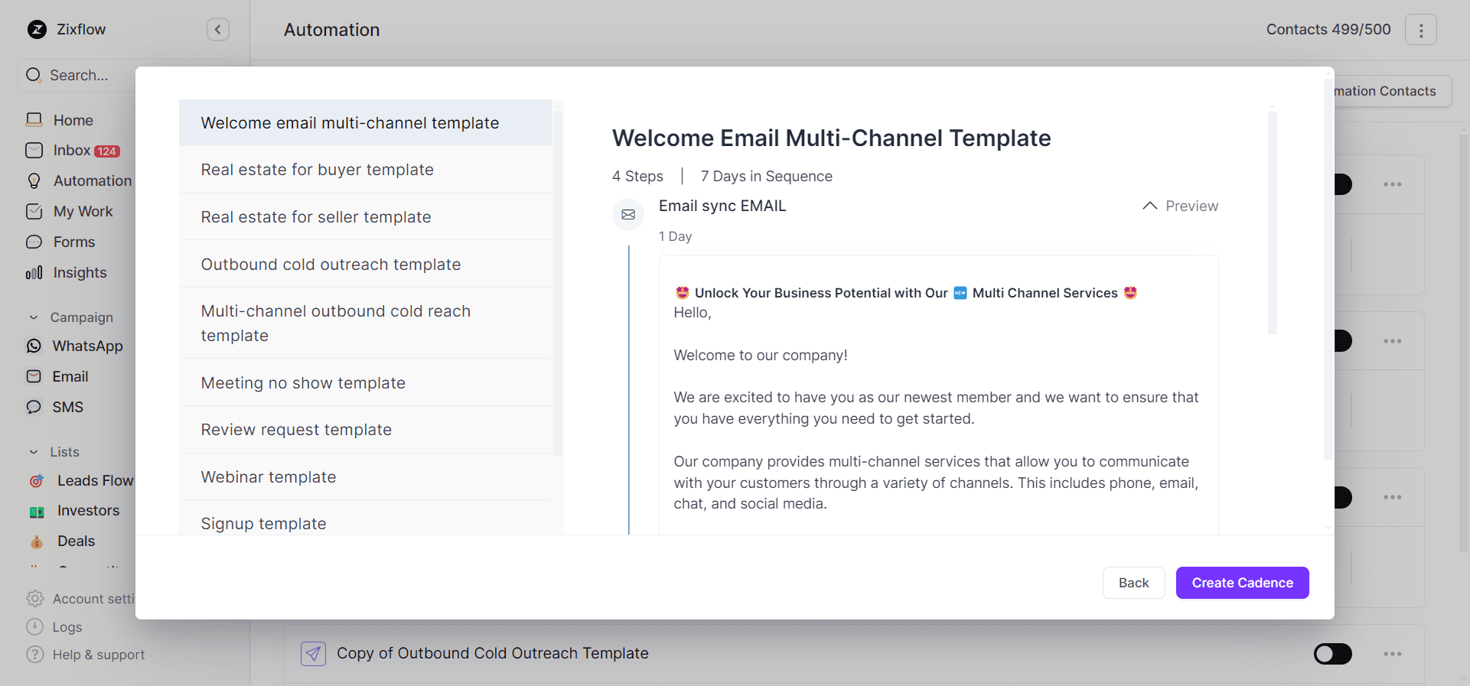The image size is (1470, 686).
Task: Click the template preview vertical scrollbar
Action: pos(1272,222)
